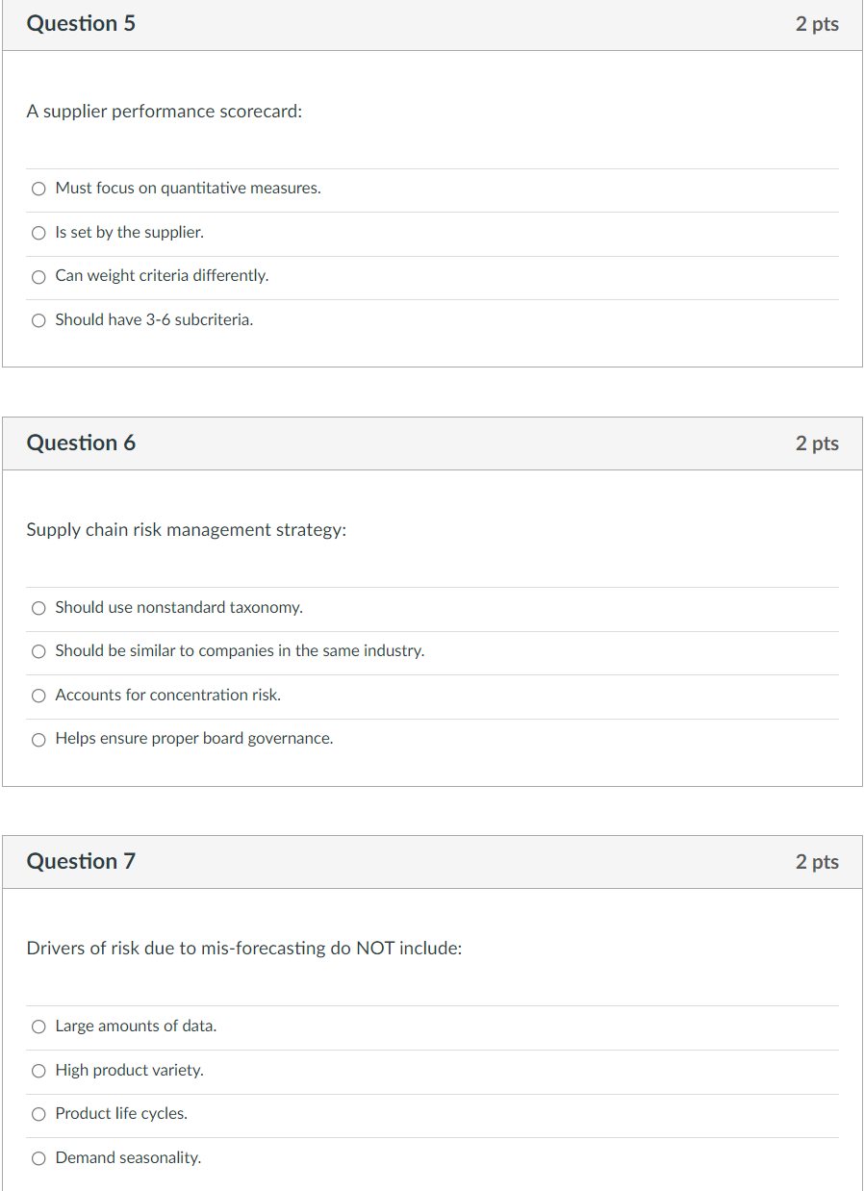The width and height of the screenshot is (864, 1191).
Task: Choose "High product variety."
Action: tap(38, 1071)
